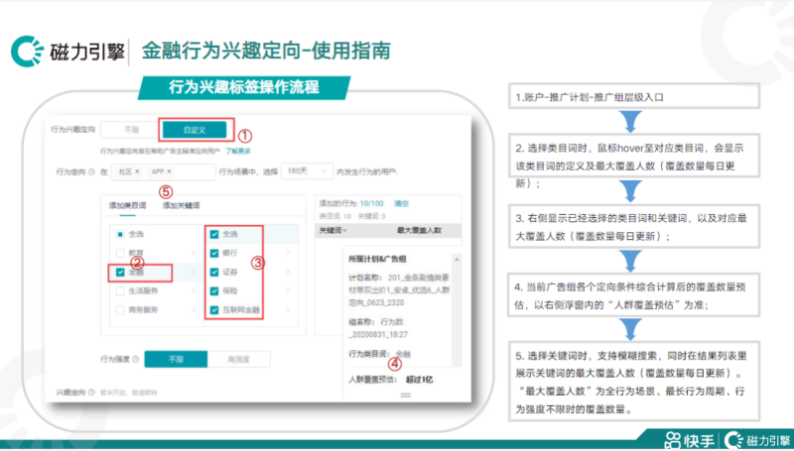Screen dimensions: 794x451
Task: Click the step 5 box about 模糊搜索
Action: coord(634,382)
